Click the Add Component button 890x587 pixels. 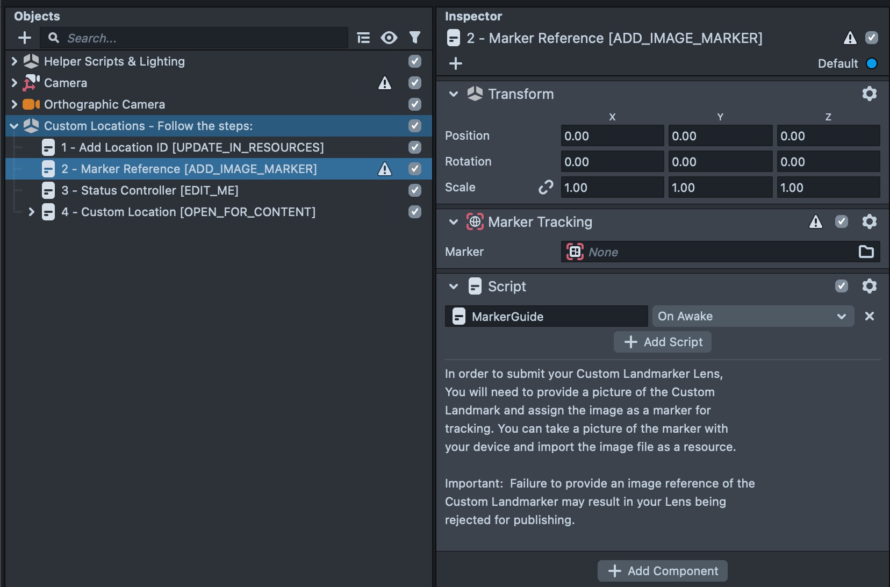point(662,571)
